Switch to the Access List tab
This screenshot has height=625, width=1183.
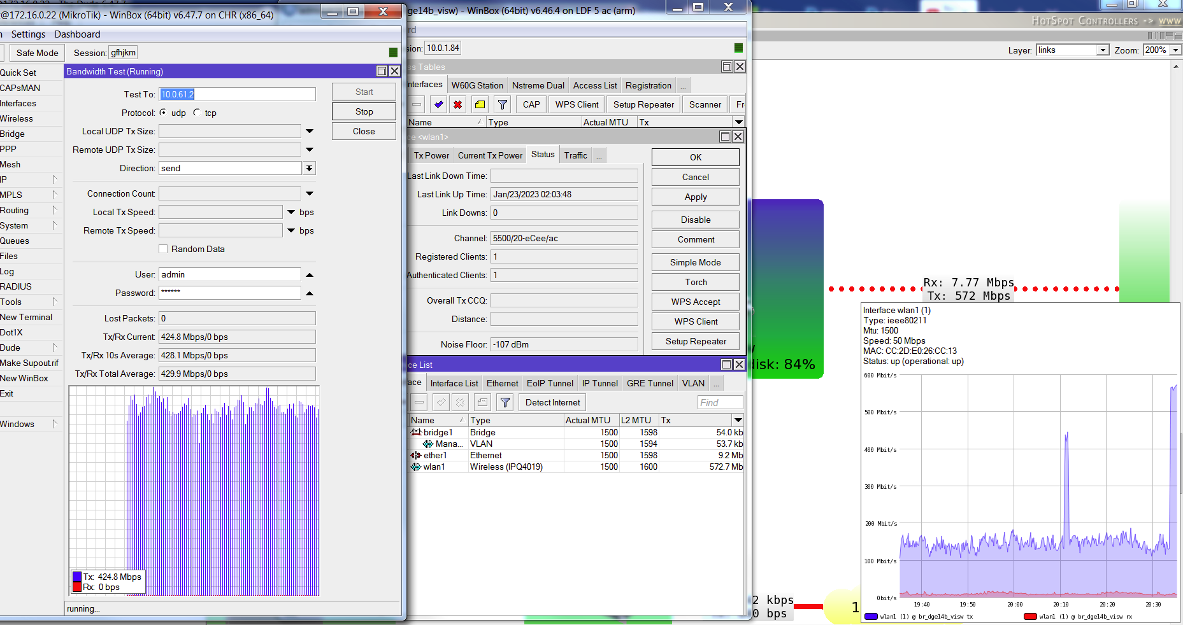click(x=594, y=85)
